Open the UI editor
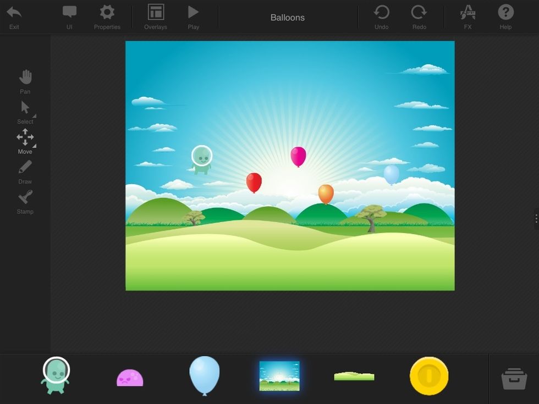Screen dimensions: 539x404 click(x=69, y=12)
